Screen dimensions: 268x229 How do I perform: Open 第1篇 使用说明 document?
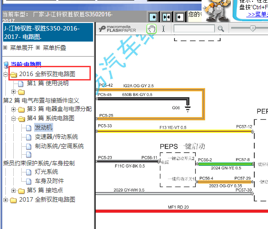[x=48, y=83]
